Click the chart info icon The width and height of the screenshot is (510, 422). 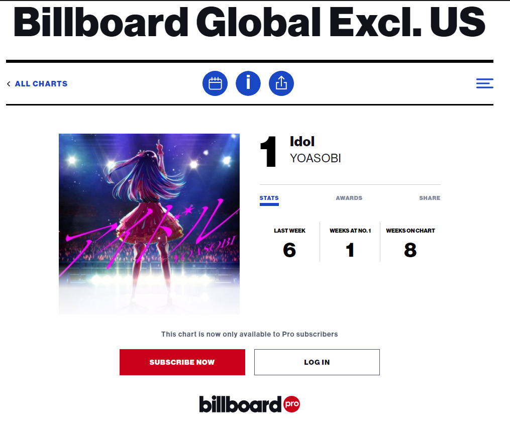[x=248, y=83]
